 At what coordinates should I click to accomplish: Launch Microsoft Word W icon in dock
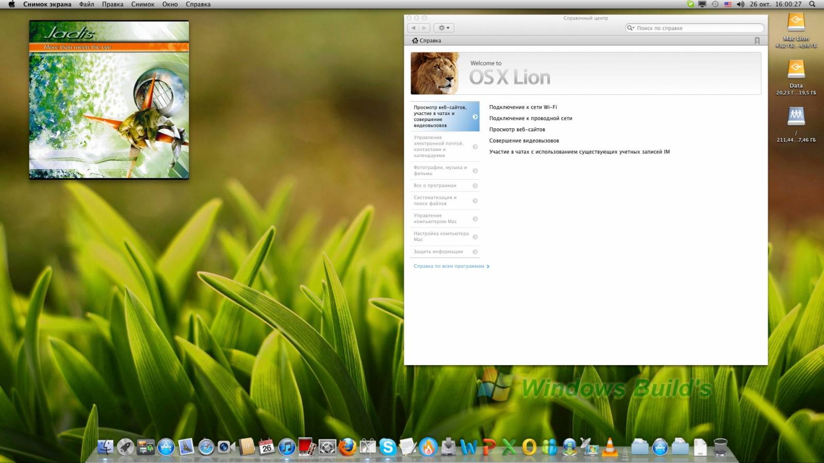[x=469, y=447]
